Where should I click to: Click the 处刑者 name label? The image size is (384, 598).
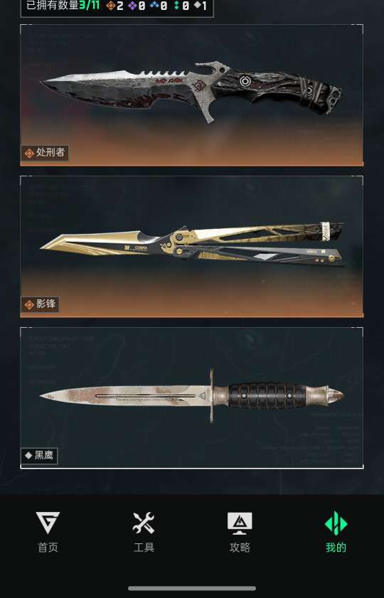click(50, 153)
